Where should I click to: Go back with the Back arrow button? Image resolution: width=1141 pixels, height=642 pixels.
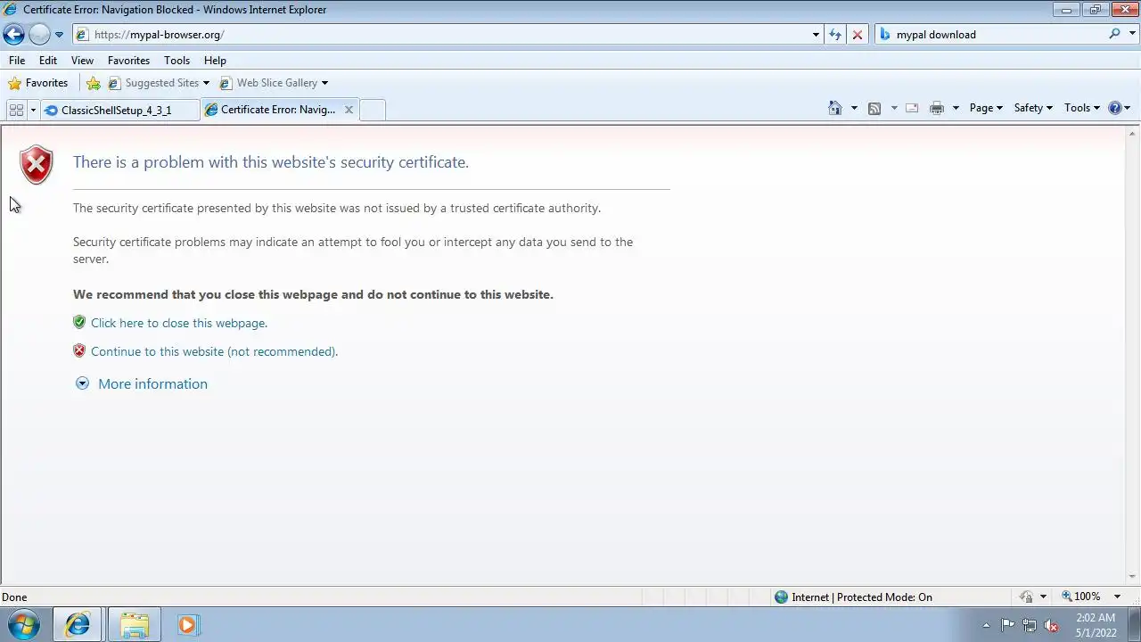[13, 35]
